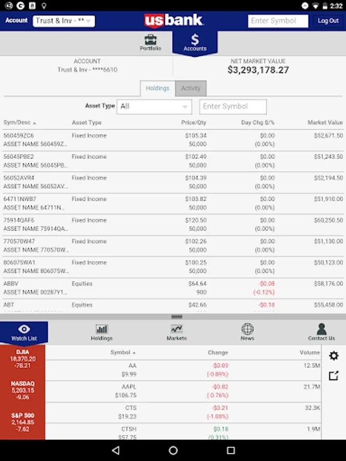Tap Android back navigation button
346x461 pixels.
[116, 450]
